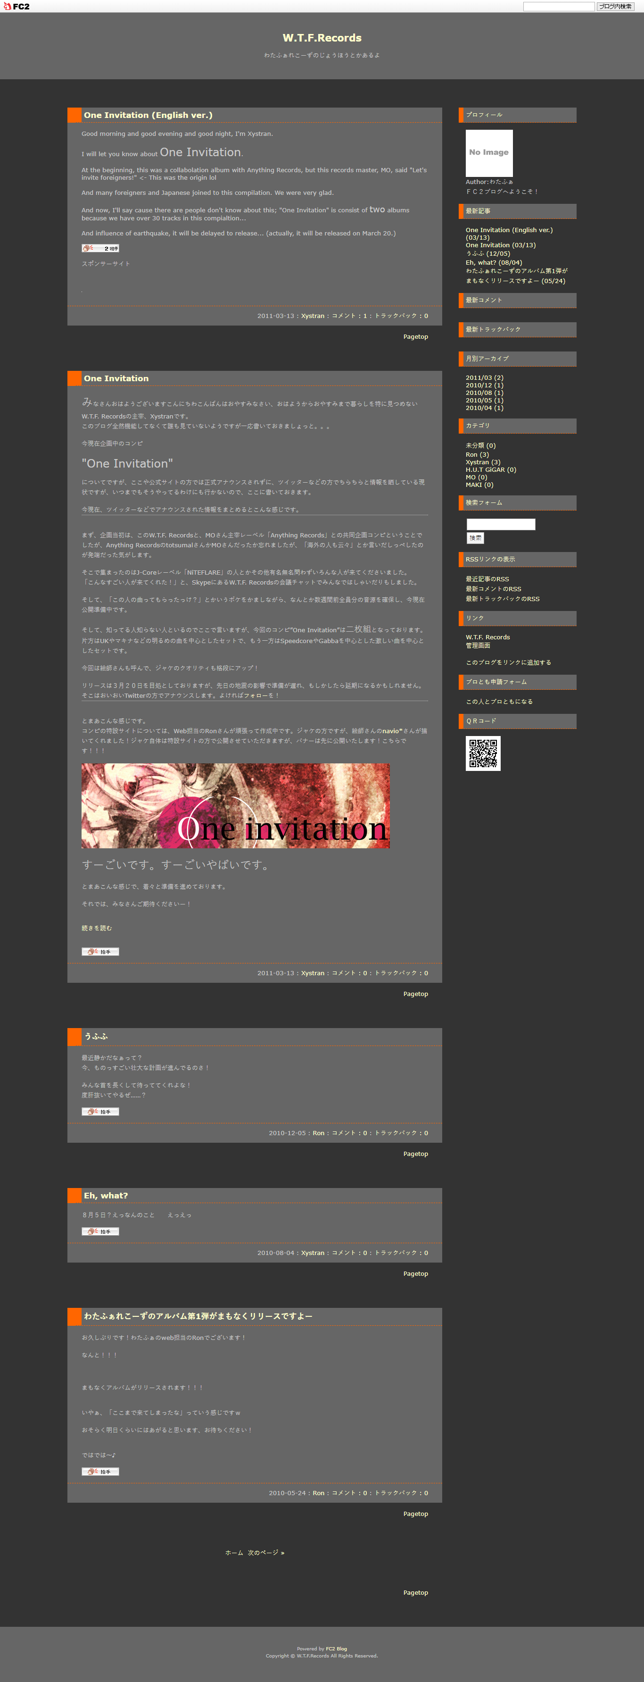
Task: Click the applause button under Eh, what? post
Action: 100,1231
